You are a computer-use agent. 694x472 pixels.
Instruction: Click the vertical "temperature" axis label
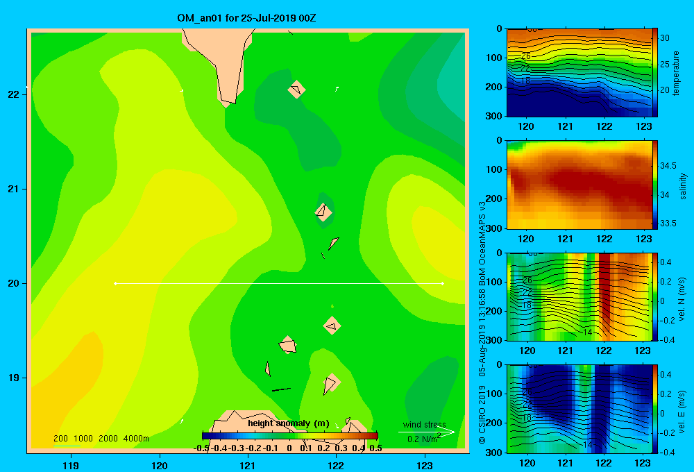[x=676, y=73]
